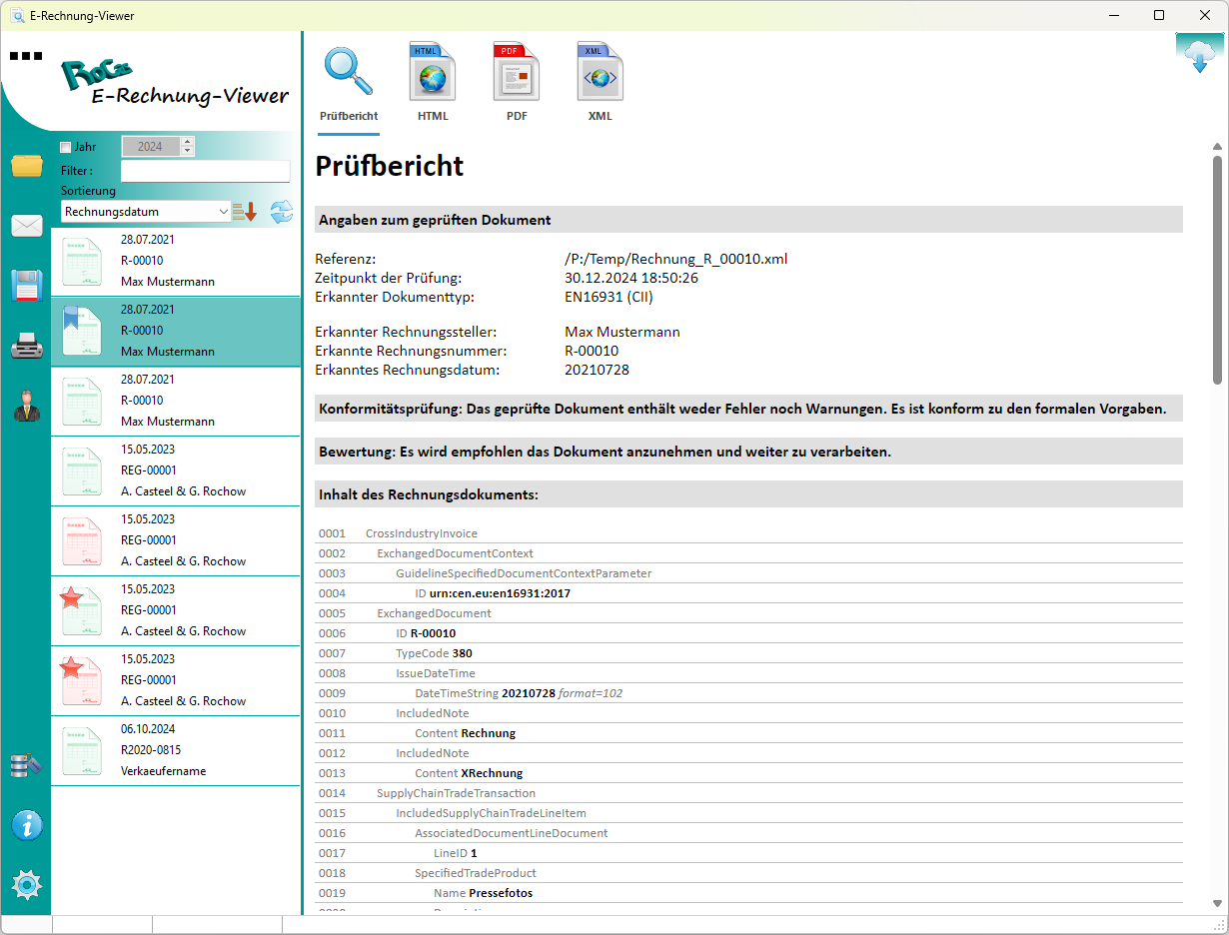The width and height of the screenshot is (1229, 935).
Task: Click the printer icon in sidebar
Action: 27,346
